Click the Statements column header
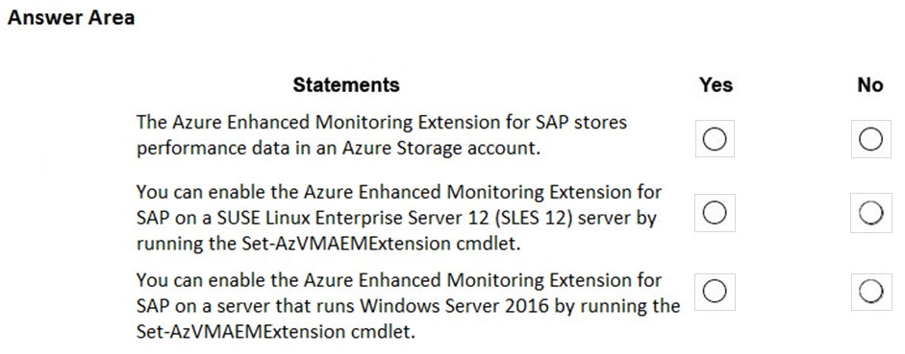 [346, 85]
